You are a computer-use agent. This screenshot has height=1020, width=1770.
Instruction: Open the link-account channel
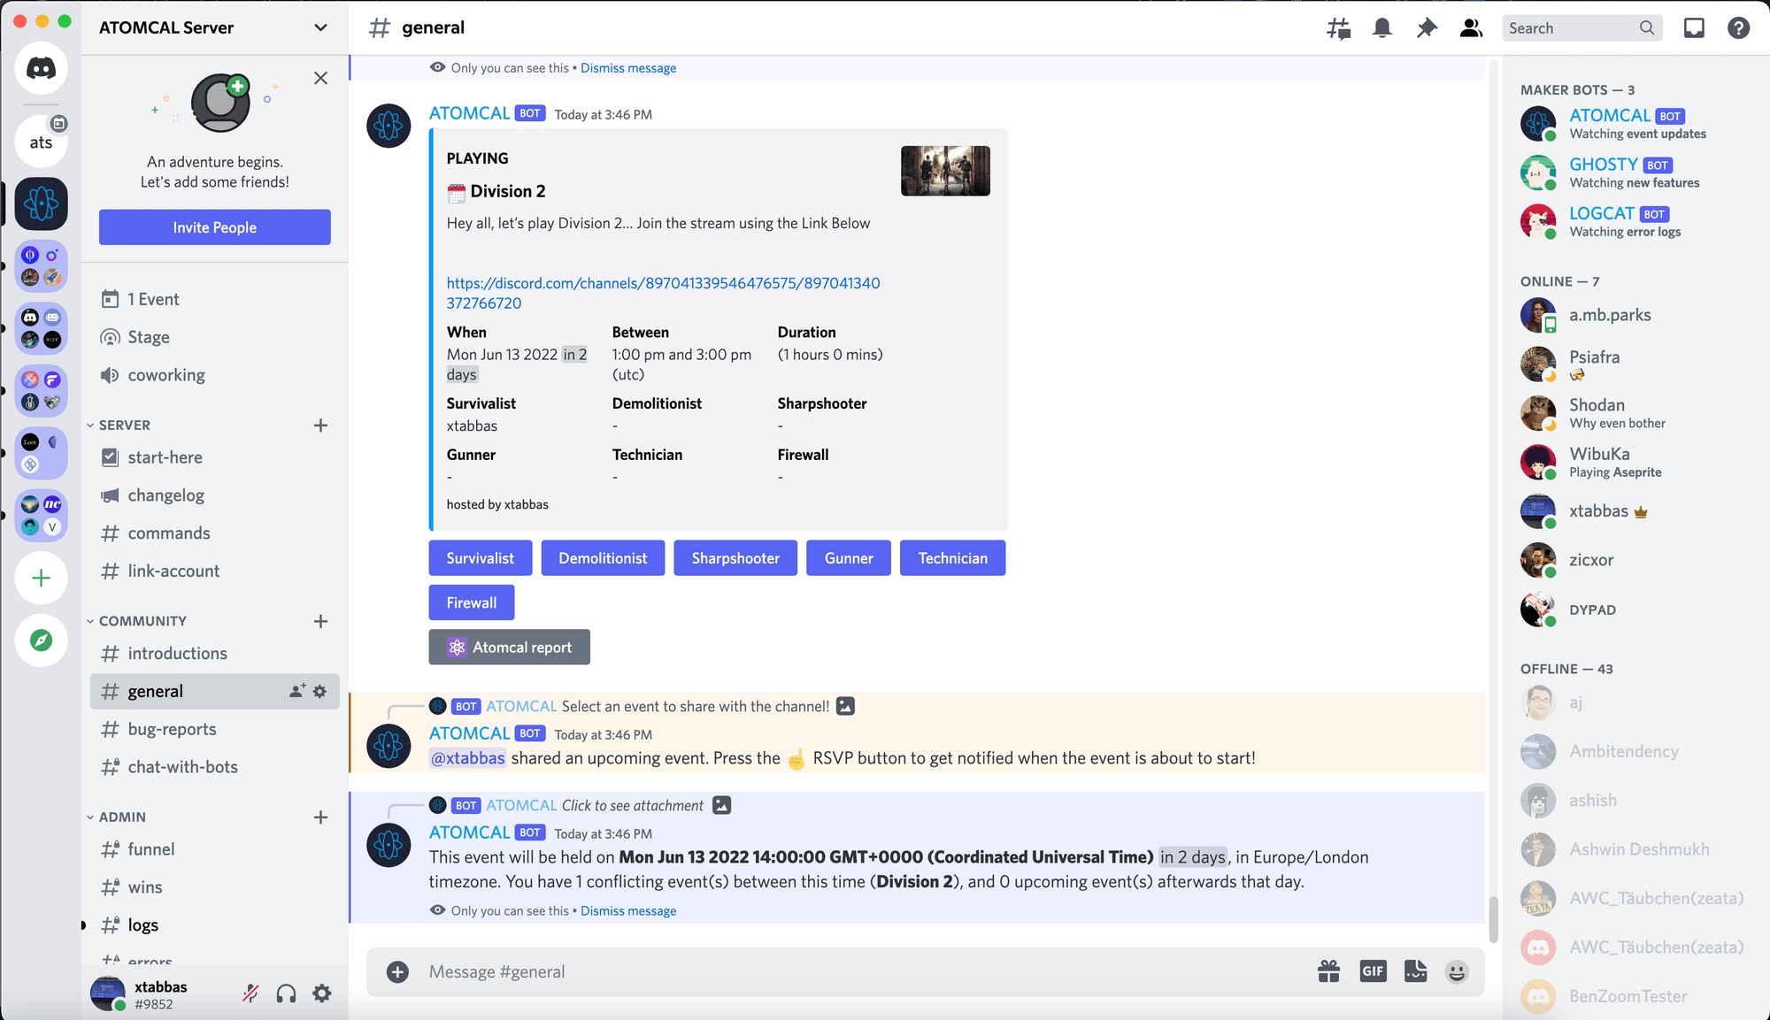(215, 571)
